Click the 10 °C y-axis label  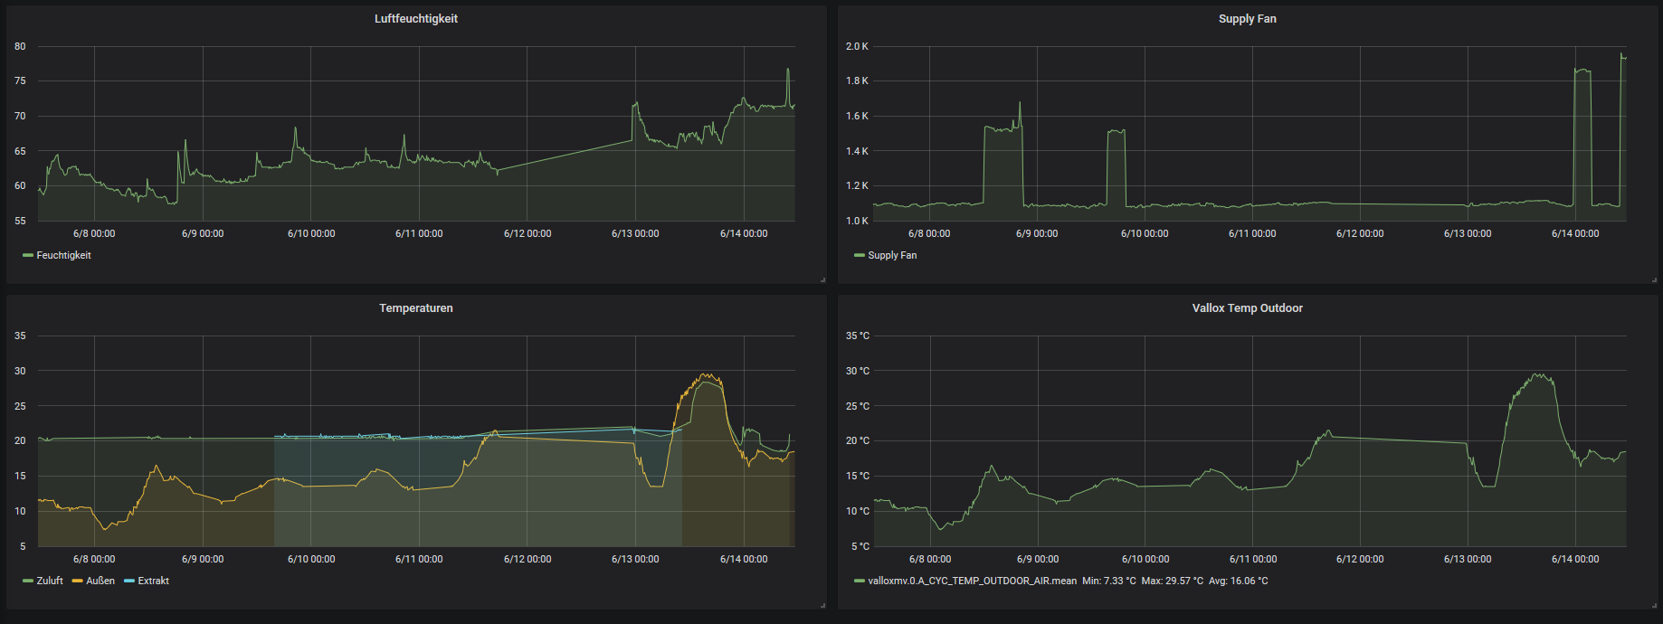(857, 511)
